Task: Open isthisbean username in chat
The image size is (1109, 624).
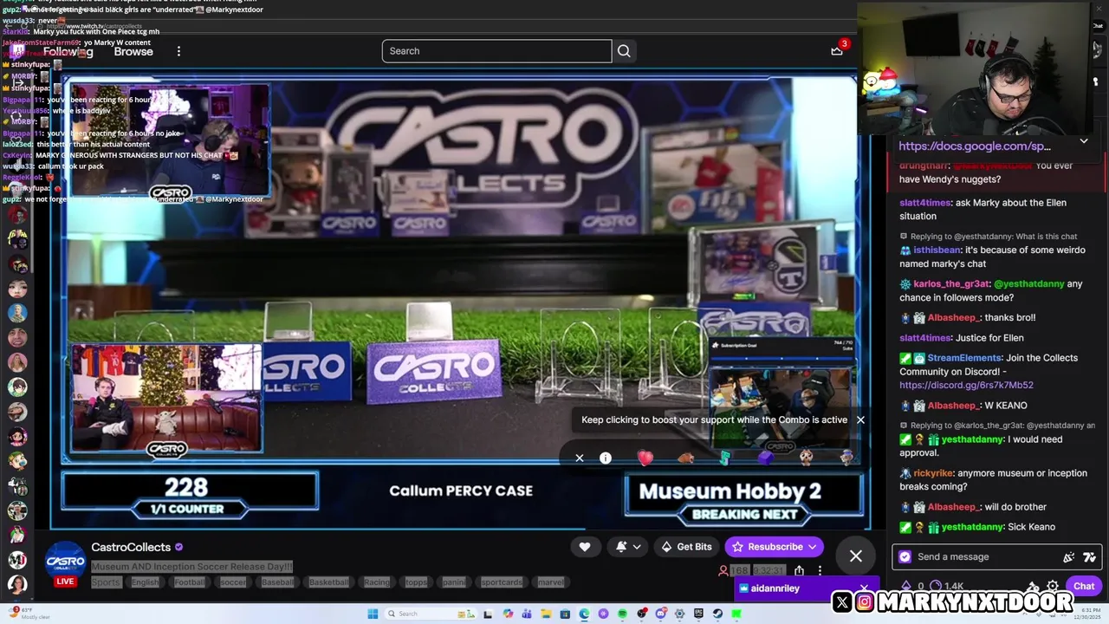Action: point(936,250)
